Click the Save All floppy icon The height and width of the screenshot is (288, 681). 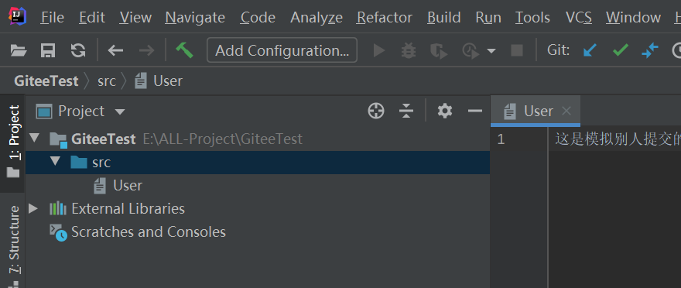48,51
